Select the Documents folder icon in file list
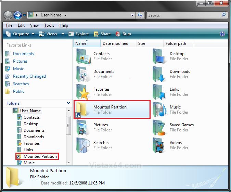Screen dimensions: 231x192 (x=83, y=74)
